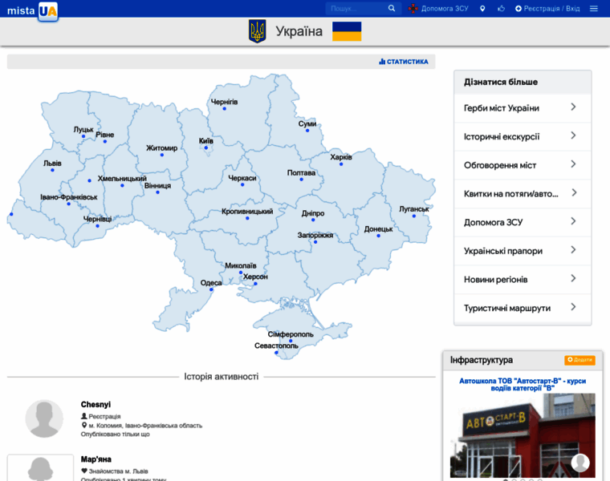Open Обговорення міст menu item
This screenshot has width=610, height=481.
click(x=500, y=165)
